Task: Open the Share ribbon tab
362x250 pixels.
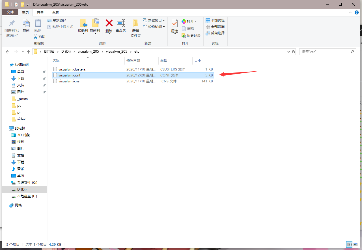Action: pos(40,12)
